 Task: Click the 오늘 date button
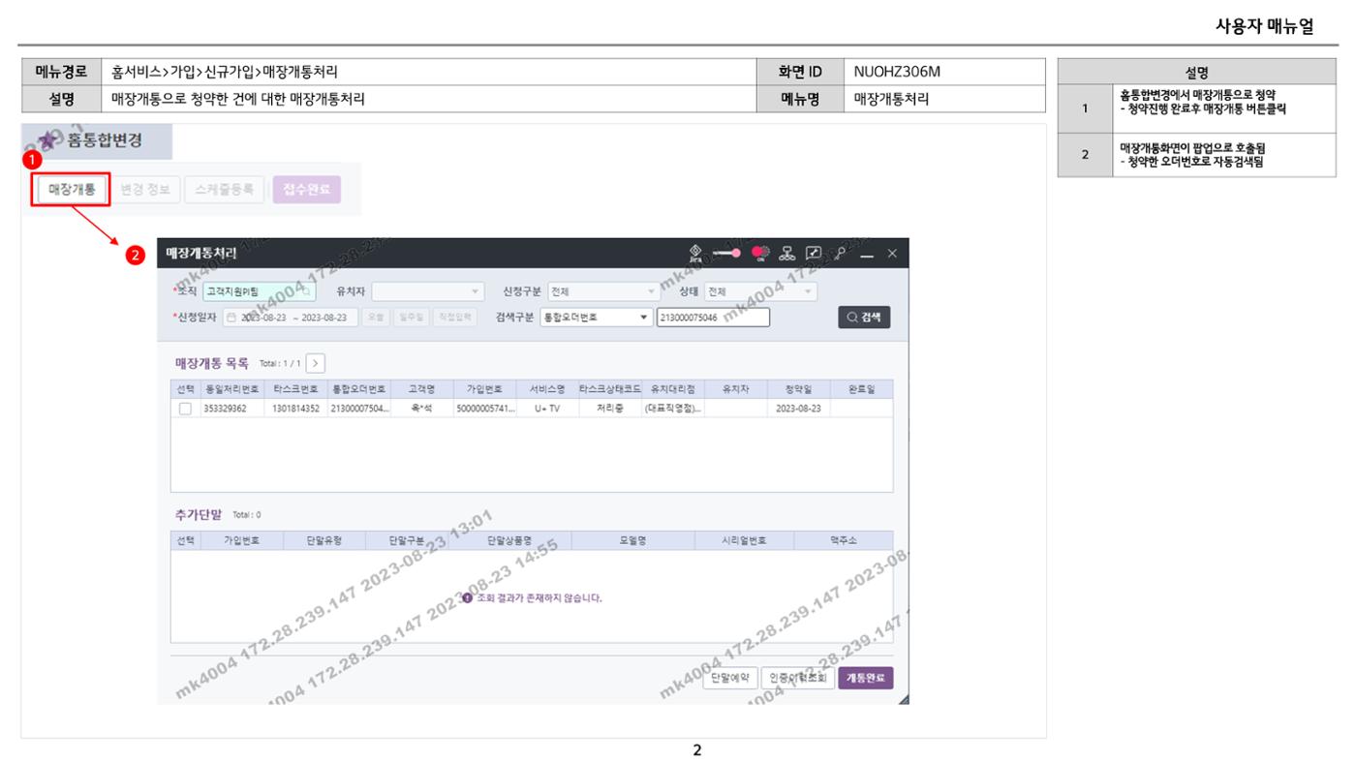[x=377, y=318]
